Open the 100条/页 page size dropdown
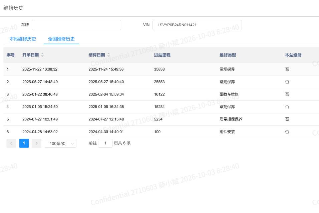 pyautogui.click(x=61, y=143)
